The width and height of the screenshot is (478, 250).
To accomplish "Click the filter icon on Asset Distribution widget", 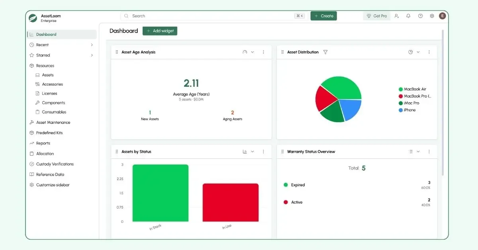I will (325, 52).
